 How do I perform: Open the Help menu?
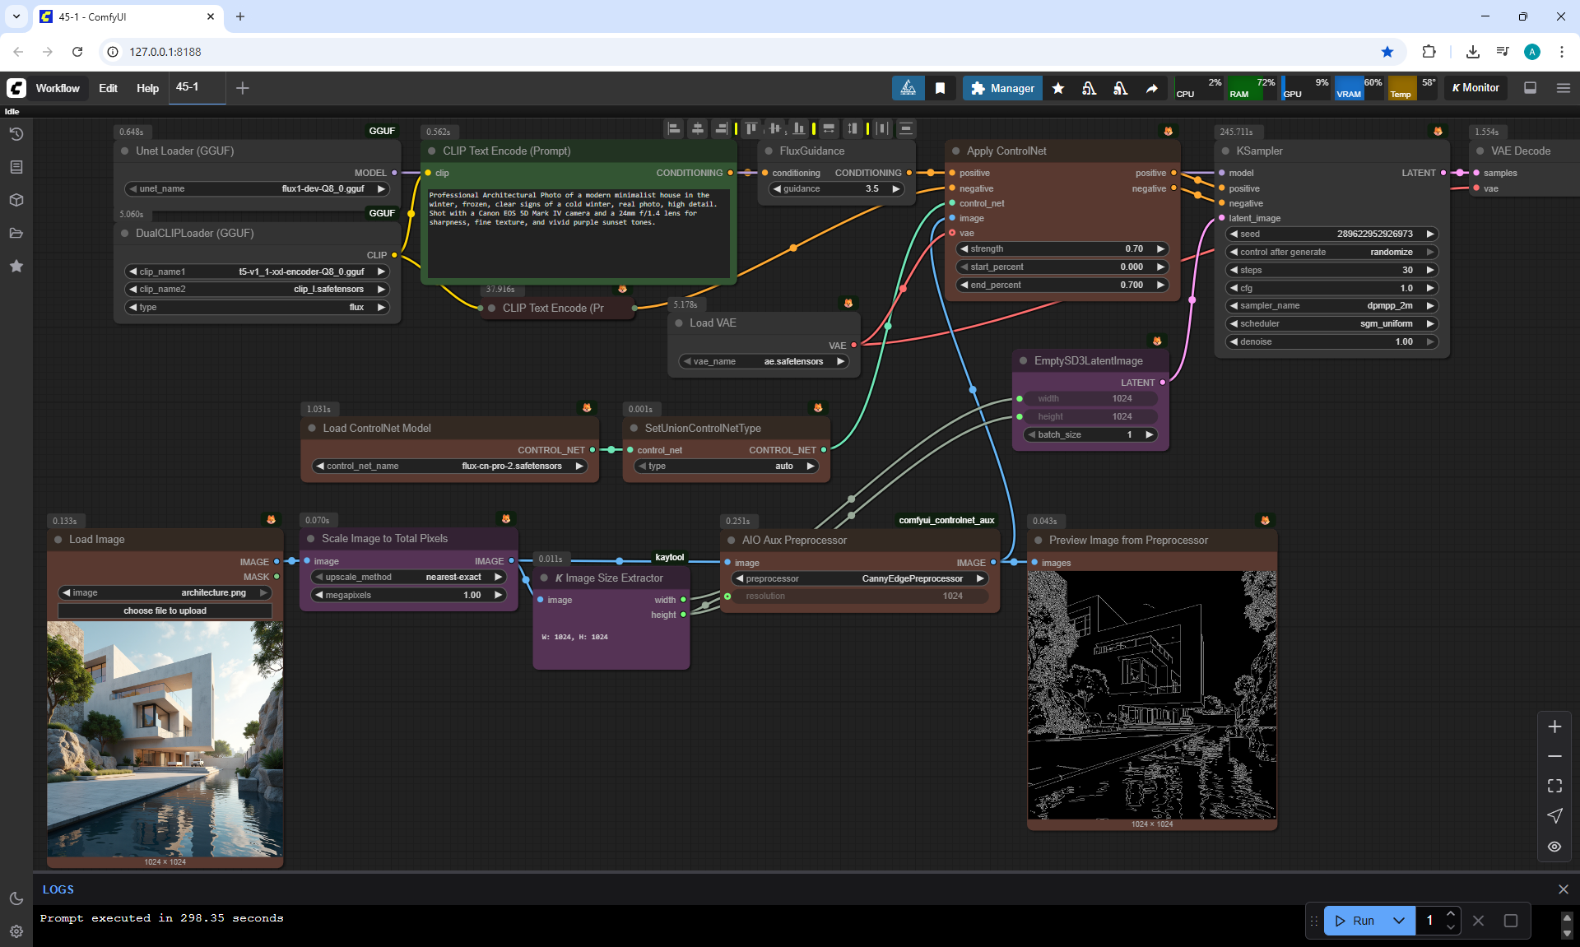point(147,88)
